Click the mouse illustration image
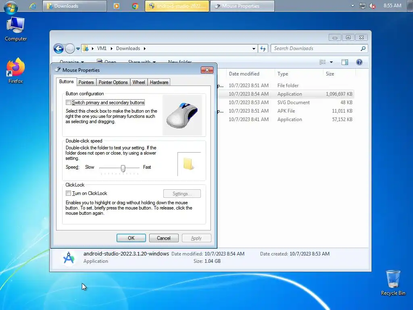The image size is (413, 310). [x=182, y=115]
